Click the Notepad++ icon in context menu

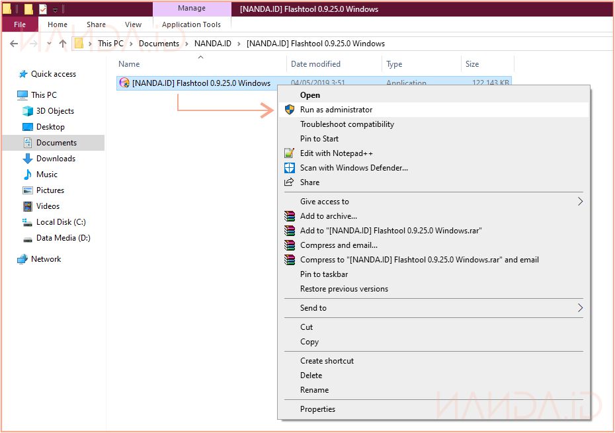[289, 153]
